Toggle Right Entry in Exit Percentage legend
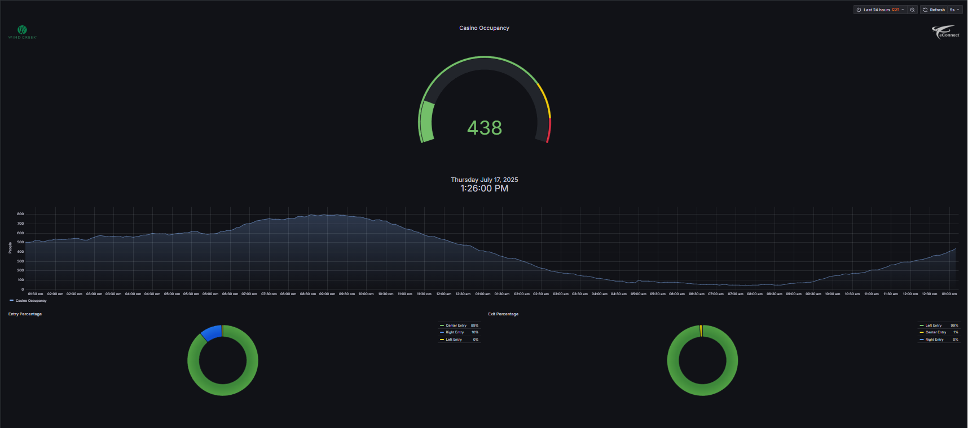 (935, 340)
